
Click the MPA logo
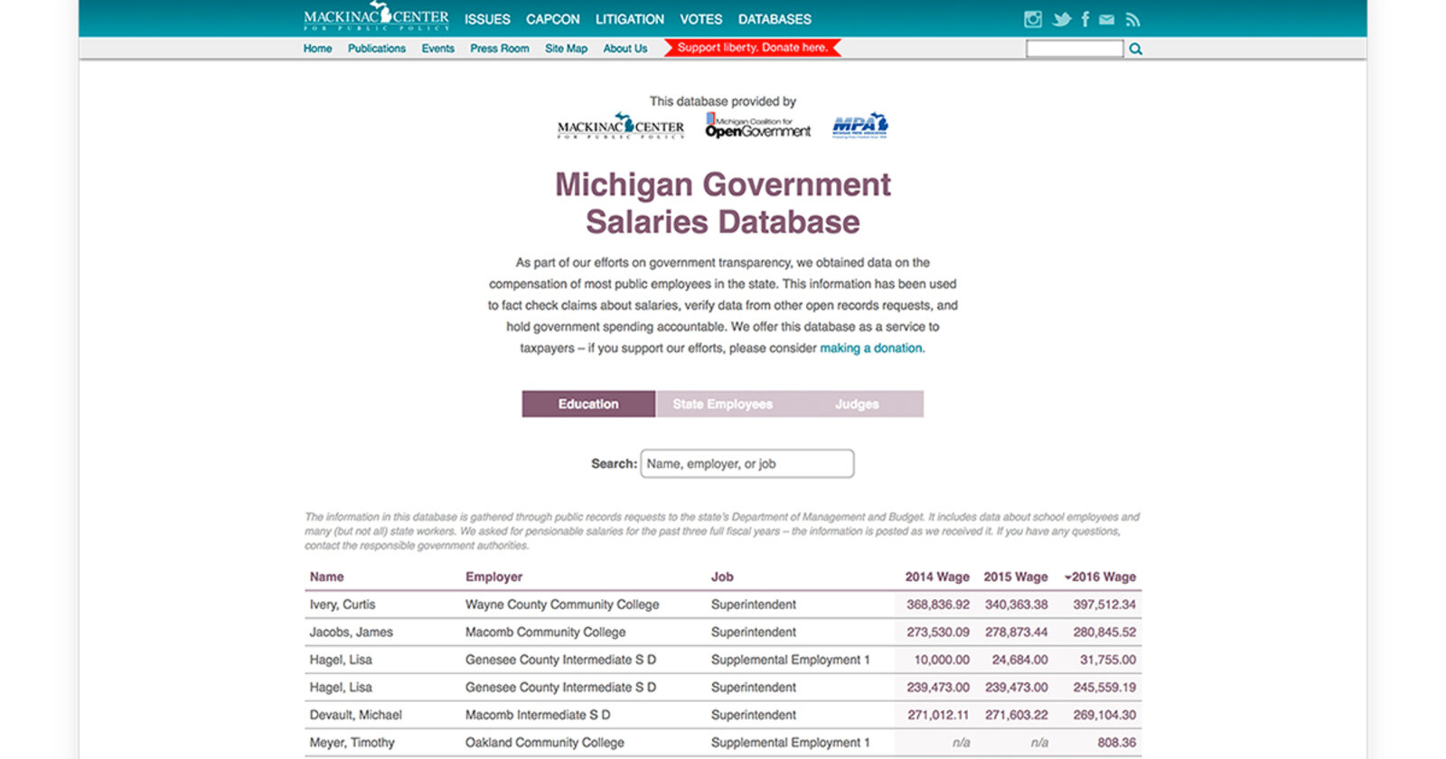859,126
